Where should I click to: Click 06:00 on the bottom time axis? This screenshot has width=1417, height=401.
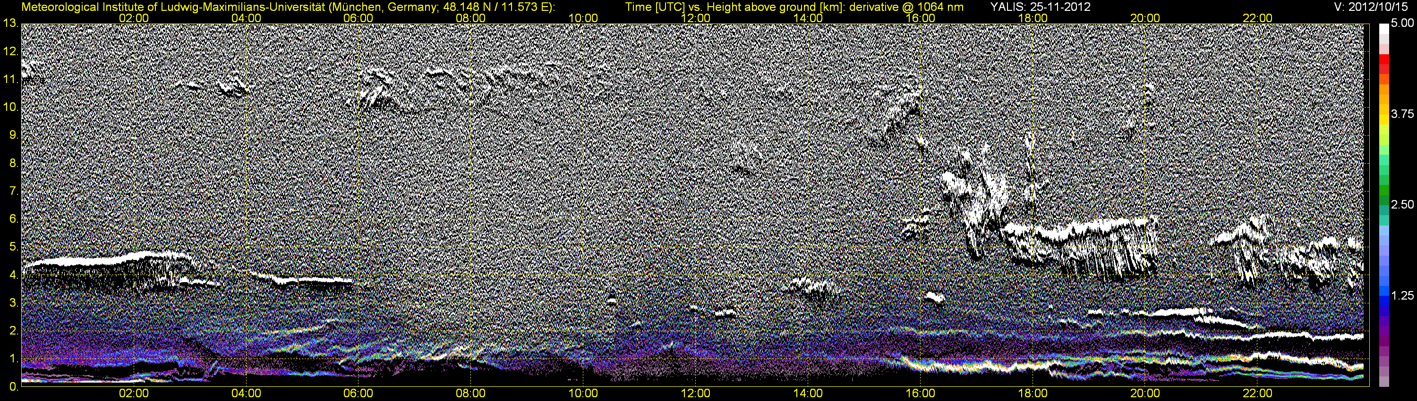click(x=358, y=393)
